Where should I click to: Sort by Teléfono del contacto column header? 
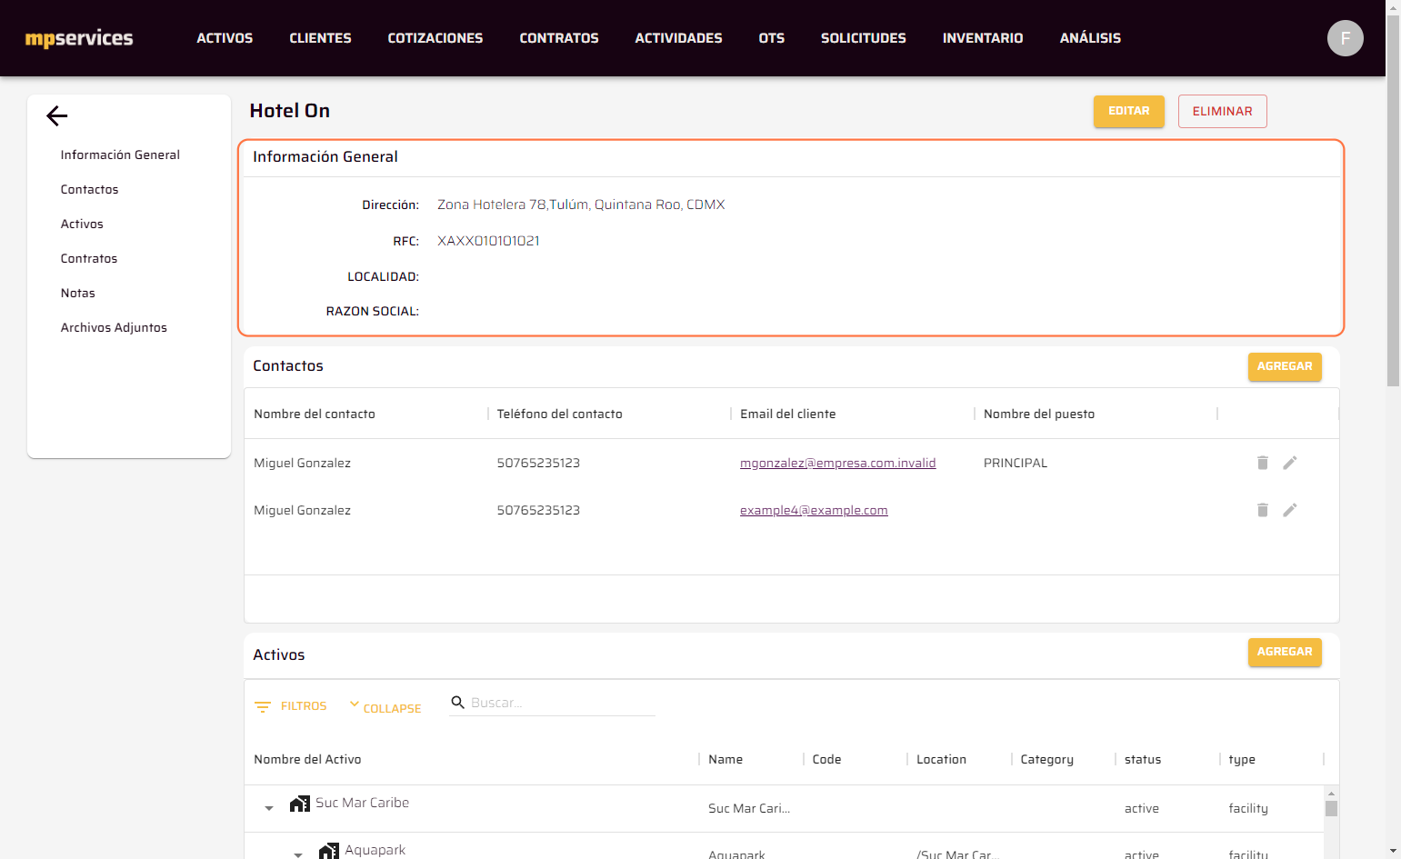559,414
